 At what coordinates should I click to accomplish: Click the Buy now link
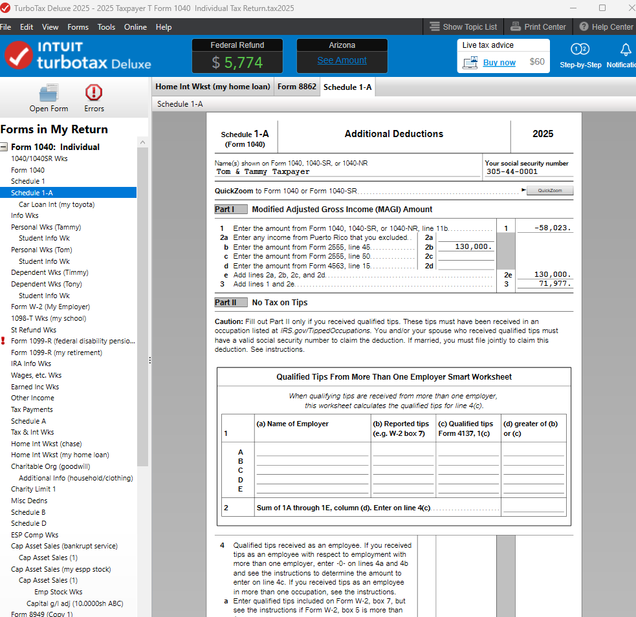(499, 63)
